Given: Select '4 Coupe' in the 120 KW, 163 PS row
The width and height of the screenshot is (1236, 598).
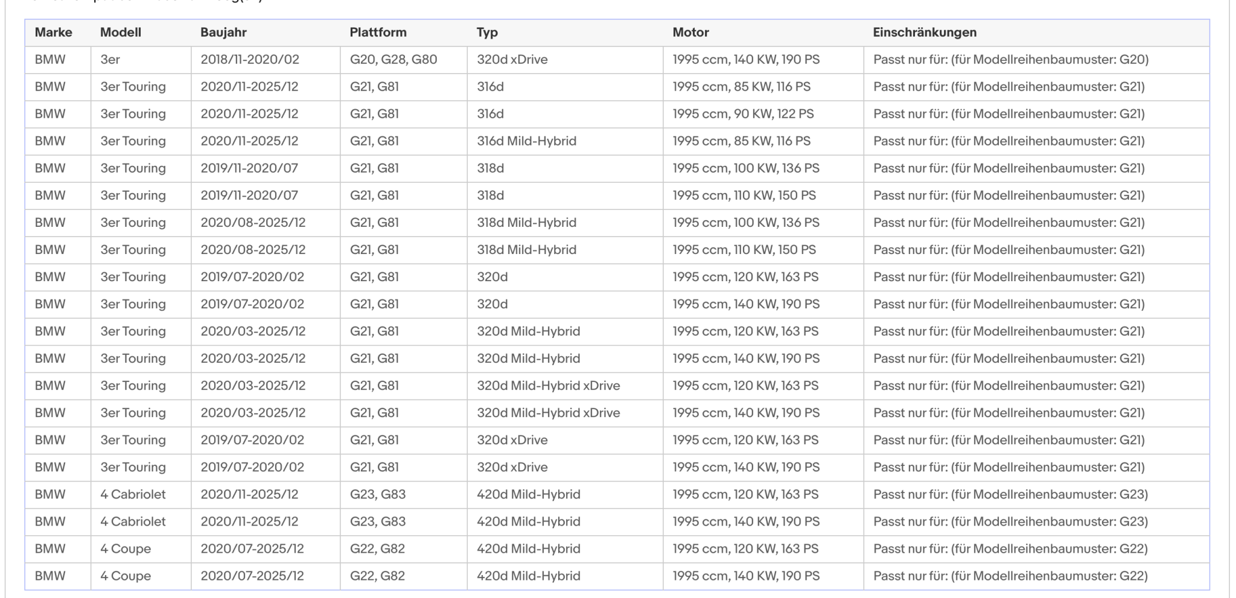Looking at the screenshot, I should click(x=126, y=549).
